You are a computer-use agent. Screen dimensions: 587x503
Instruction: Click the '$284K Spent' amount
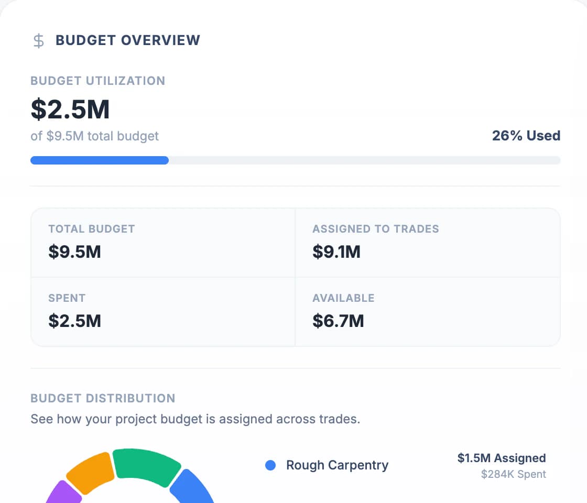tap(514, 474)
